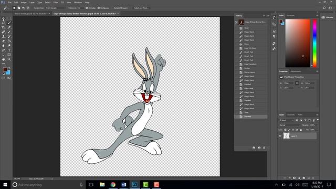Toggle the Sample All Layers checkbox

click(x=112, y=8)
